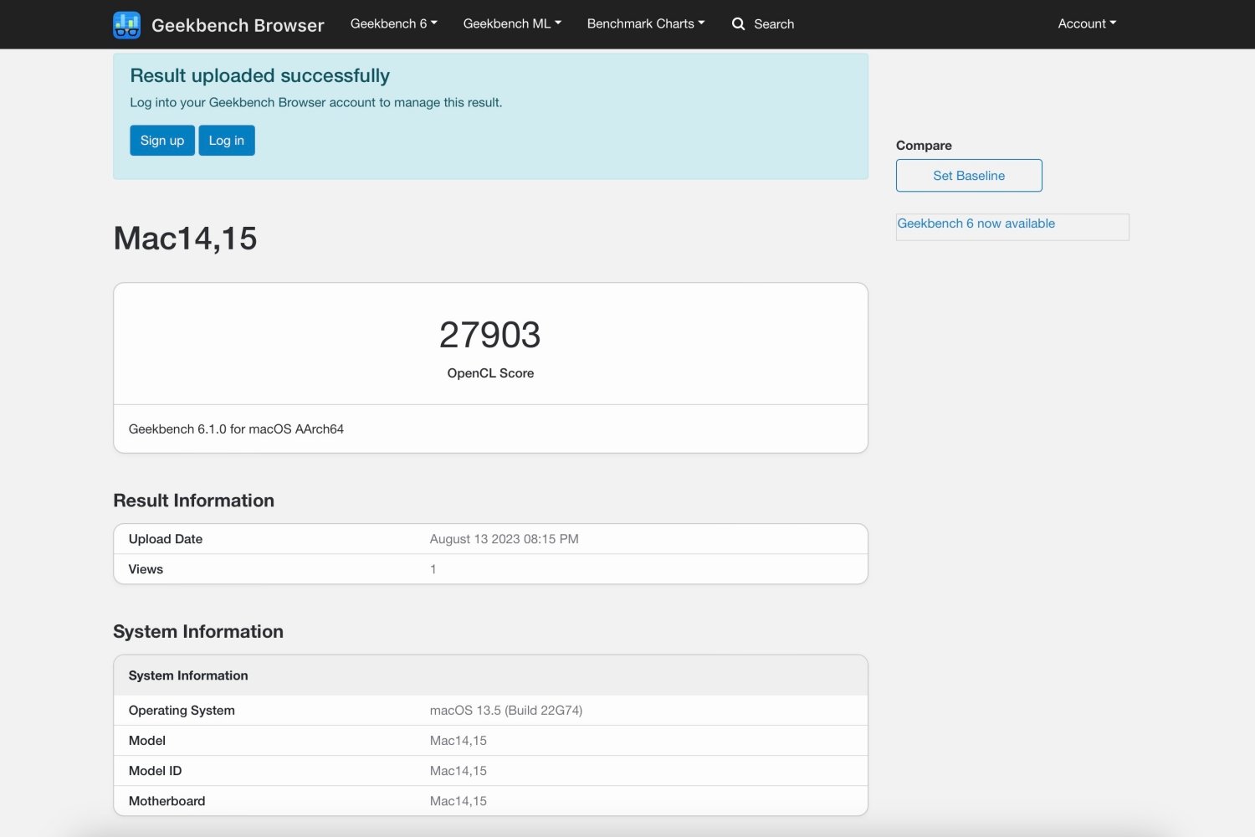Viewport: 1255px width, 837px height.
Task: Select the Views row in Result Information
Action: pos(490,569)
